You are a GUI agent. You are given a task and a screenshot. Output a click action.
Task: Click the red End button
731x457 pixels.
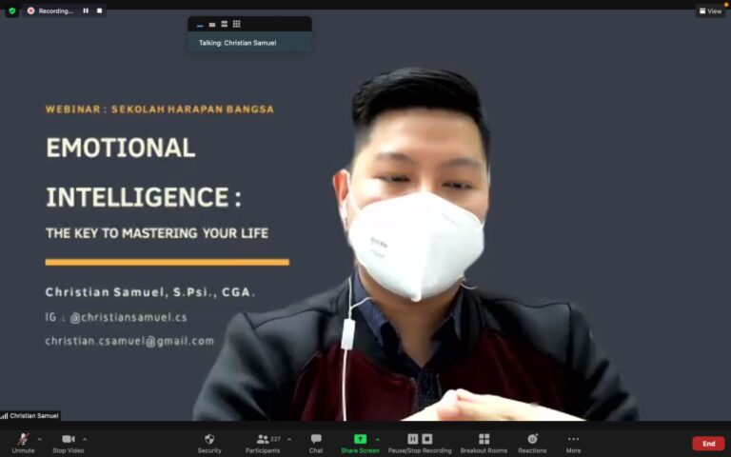pos(708,444)
